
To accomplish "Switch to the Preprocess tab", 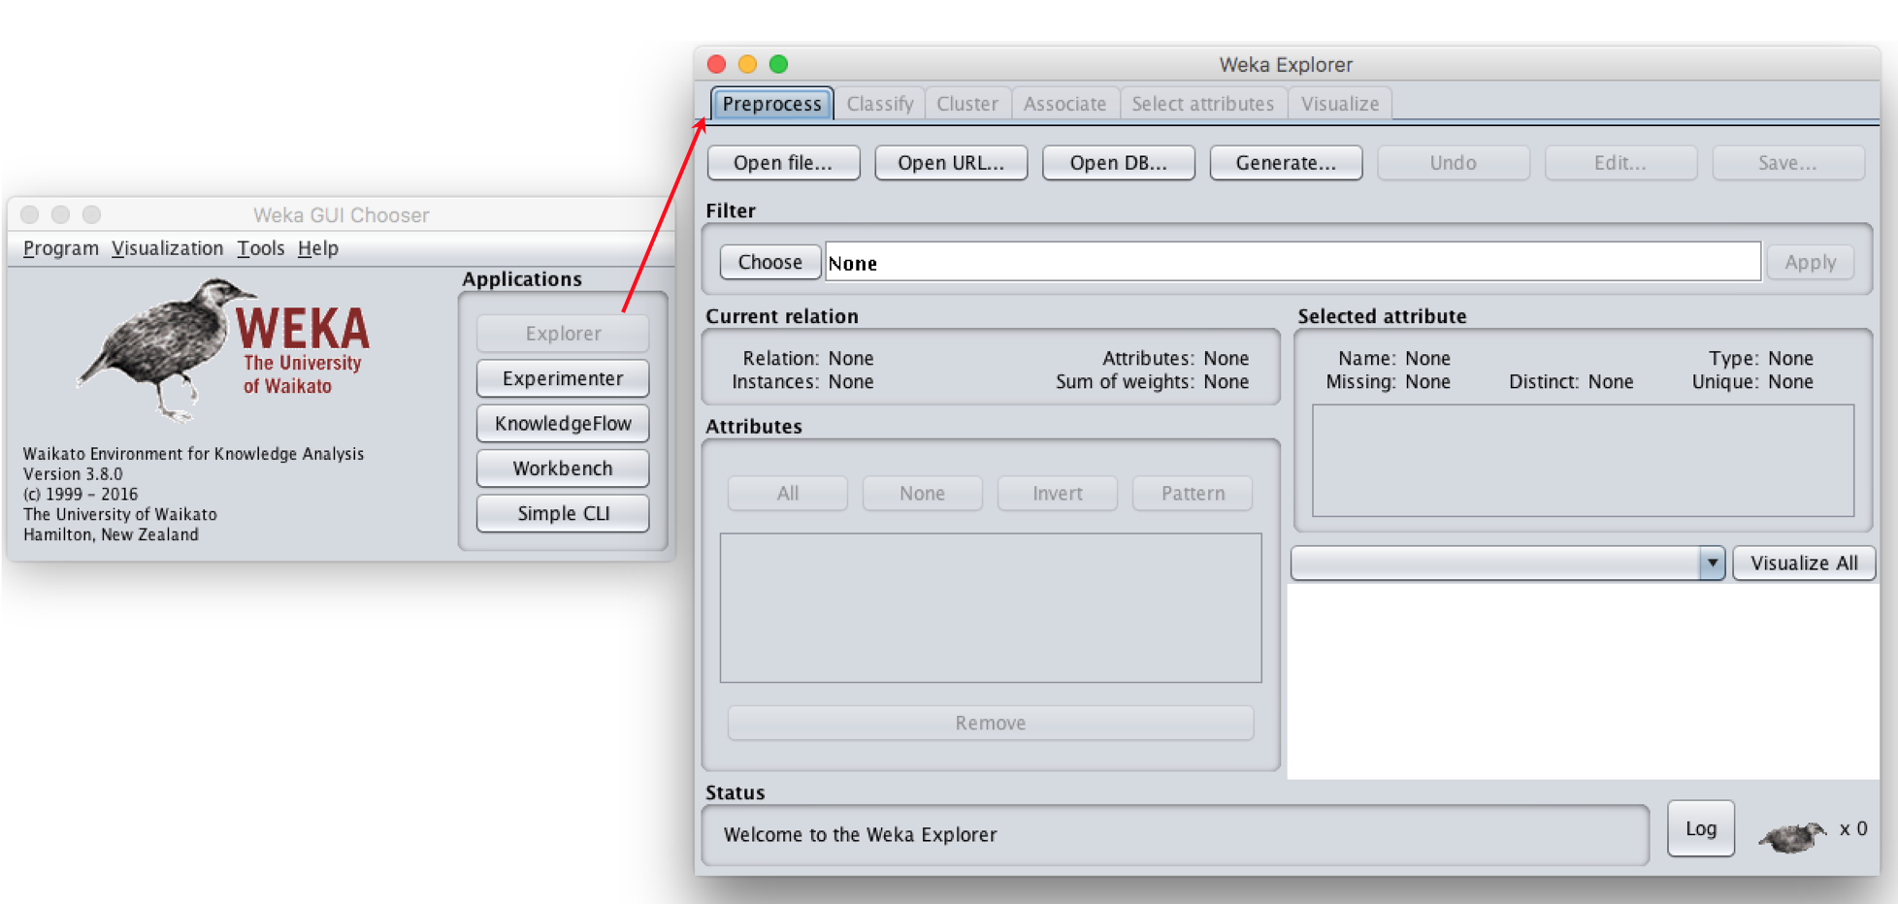I will [771, 104].
